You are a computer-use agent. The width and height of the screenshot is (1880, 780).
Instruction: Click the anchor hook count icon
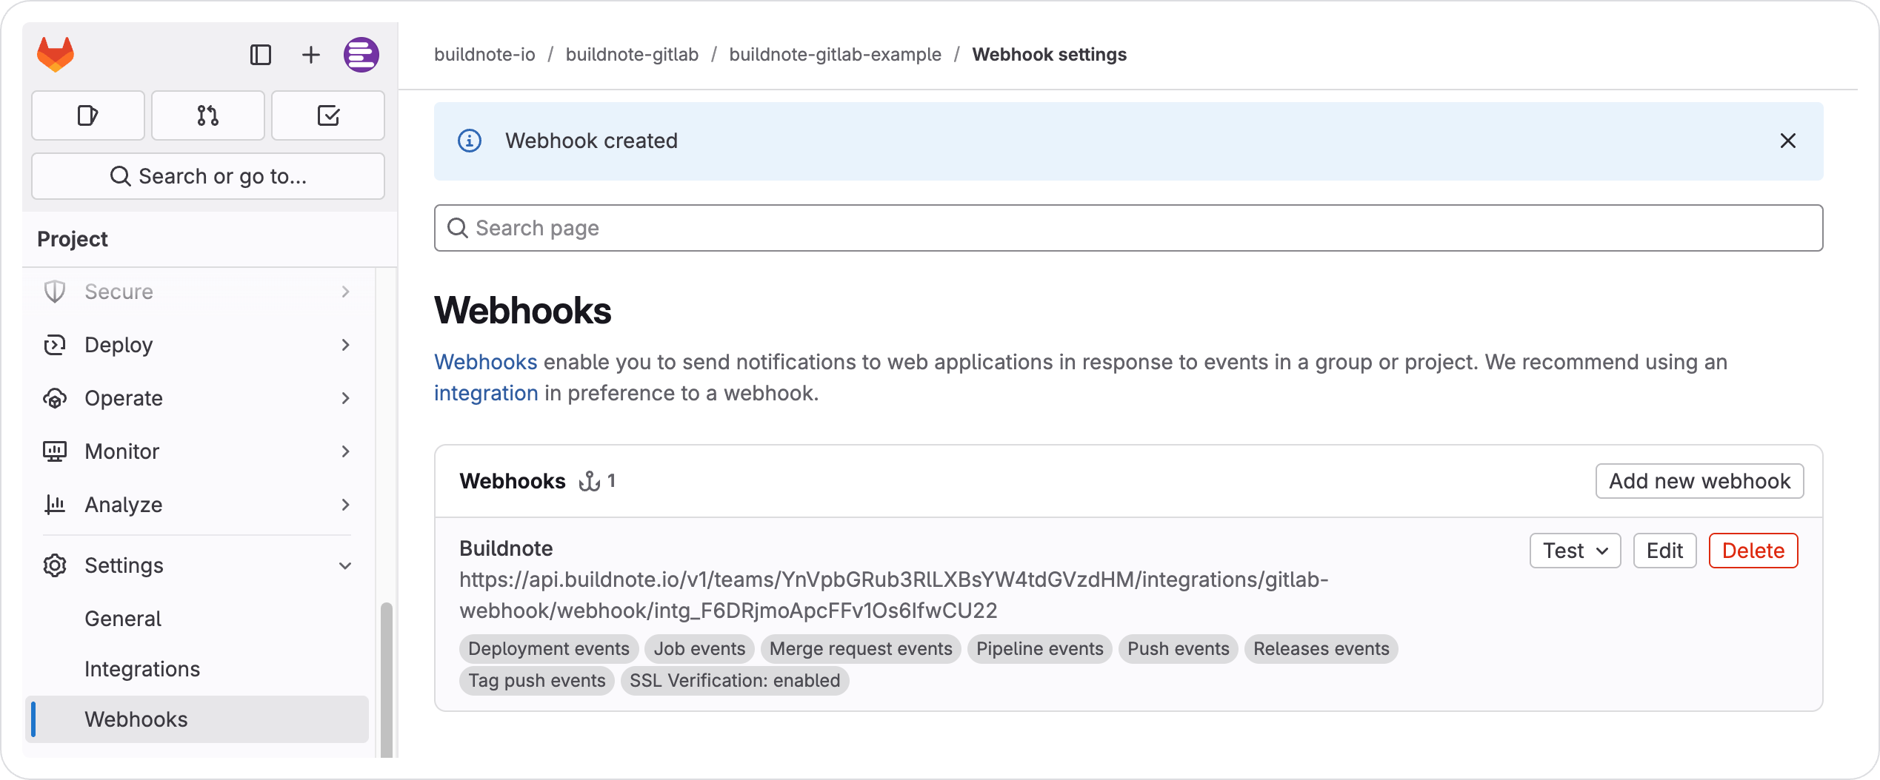[590, 481]
